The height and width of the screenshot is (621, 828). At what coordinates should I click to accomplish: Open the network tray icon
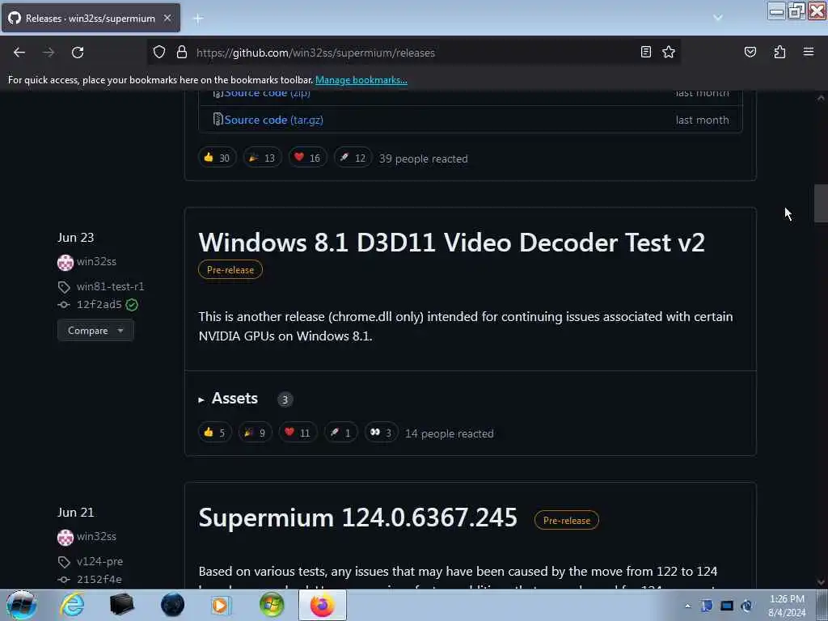(727, 606)
